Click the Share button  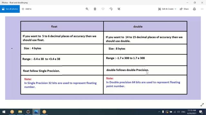[x=184, y=9]
